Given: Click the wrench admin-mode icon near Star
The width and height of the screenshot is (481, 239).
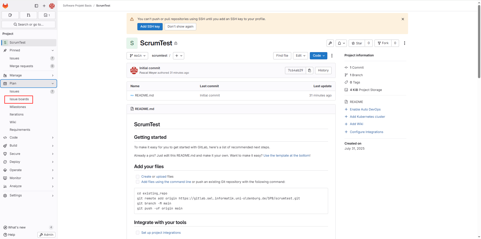Looking at the screenshot, I should pos(330,43).
